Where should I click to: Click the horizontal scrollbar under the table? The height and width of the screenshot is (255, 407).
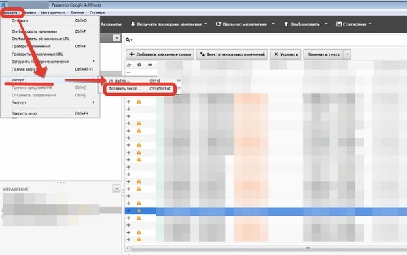point(267,248)
